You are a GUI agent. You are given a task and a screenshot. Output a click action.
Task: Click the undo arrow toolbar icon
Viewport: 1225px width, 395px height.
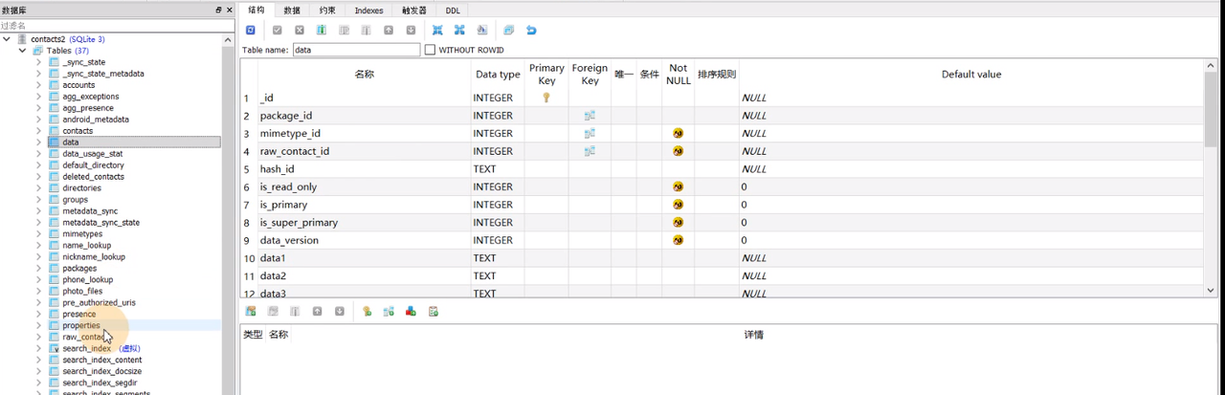pyautogui.click(x=531, y=31)
